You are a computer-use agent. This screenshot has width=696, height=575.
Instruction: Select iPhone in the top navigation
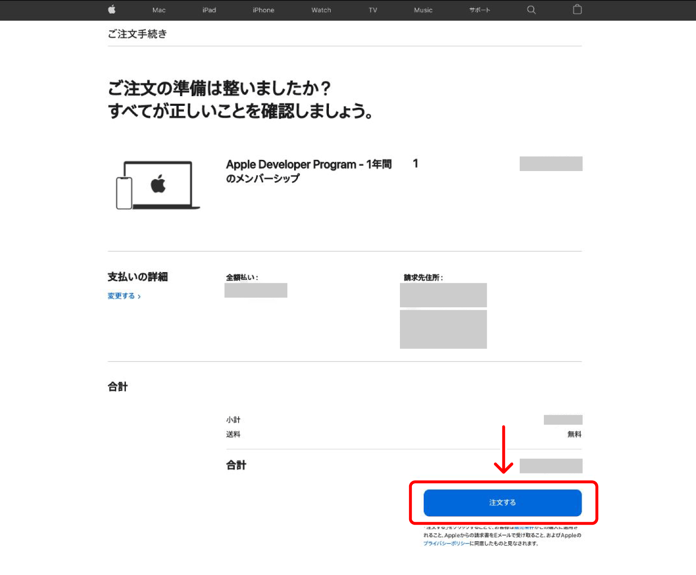tap(263, 10)
